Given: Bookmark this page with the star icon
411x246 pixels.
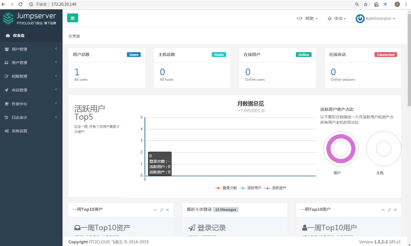Looking at the screenshot, I should (366, 4).
